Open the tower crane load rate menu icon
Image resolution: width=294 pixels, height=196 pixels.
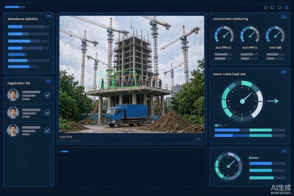pos(283,72)
